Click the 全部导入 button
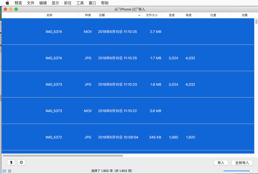Image resolution: width=258 pixels, height=174 pixels. [242, 163]
